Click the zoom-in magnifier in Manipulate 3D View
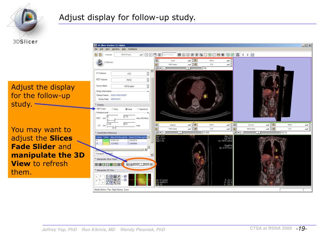Screen dimensions: 319x239 click(x=119, y=177)
